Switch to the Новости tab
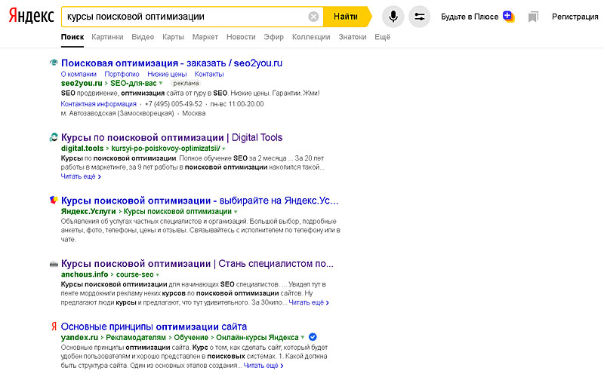This screenshot has height=377, width=604. tap(241, 37)
